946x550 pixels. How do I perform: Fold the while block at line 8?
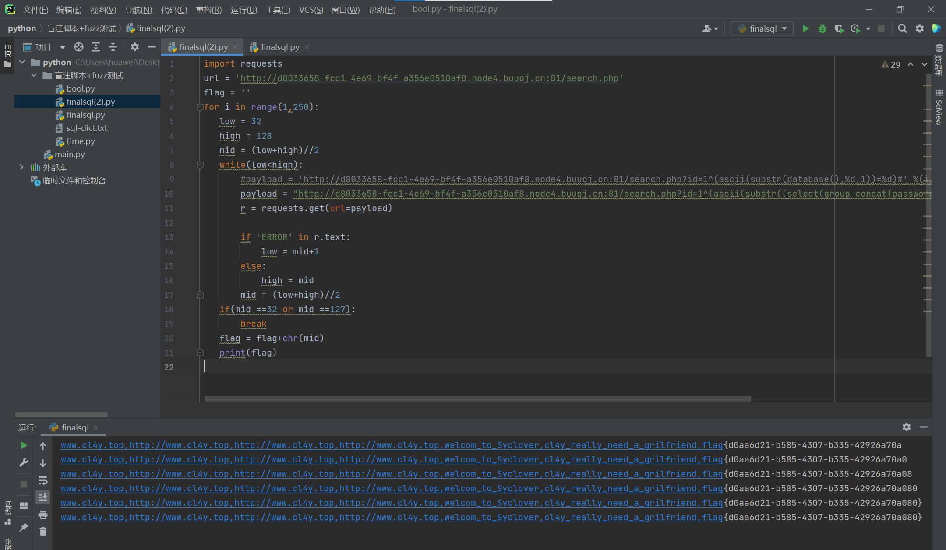tap(200, 165)
